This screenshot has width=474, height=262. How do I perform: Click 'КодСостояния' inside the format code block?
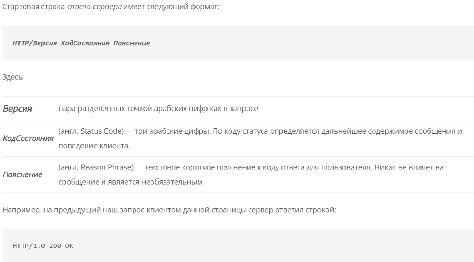pyautogui.click(x=85, y=43)
